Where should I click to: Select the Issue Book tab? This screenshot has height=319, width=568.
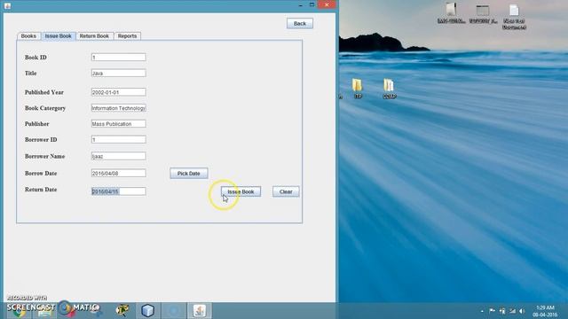58,36
